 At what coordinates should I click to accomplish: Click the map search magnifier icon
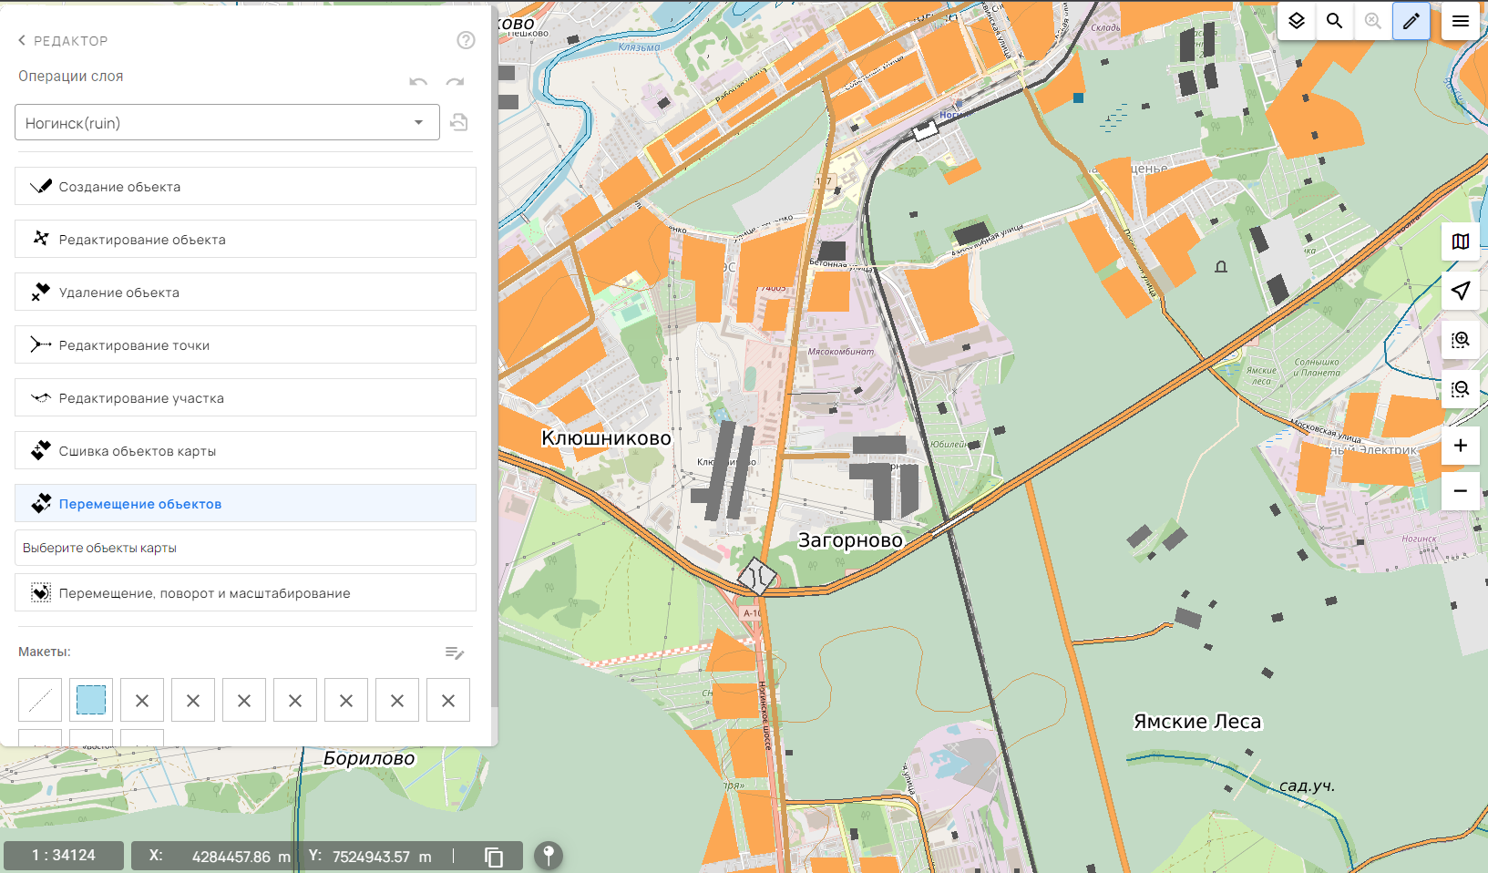1334,21
